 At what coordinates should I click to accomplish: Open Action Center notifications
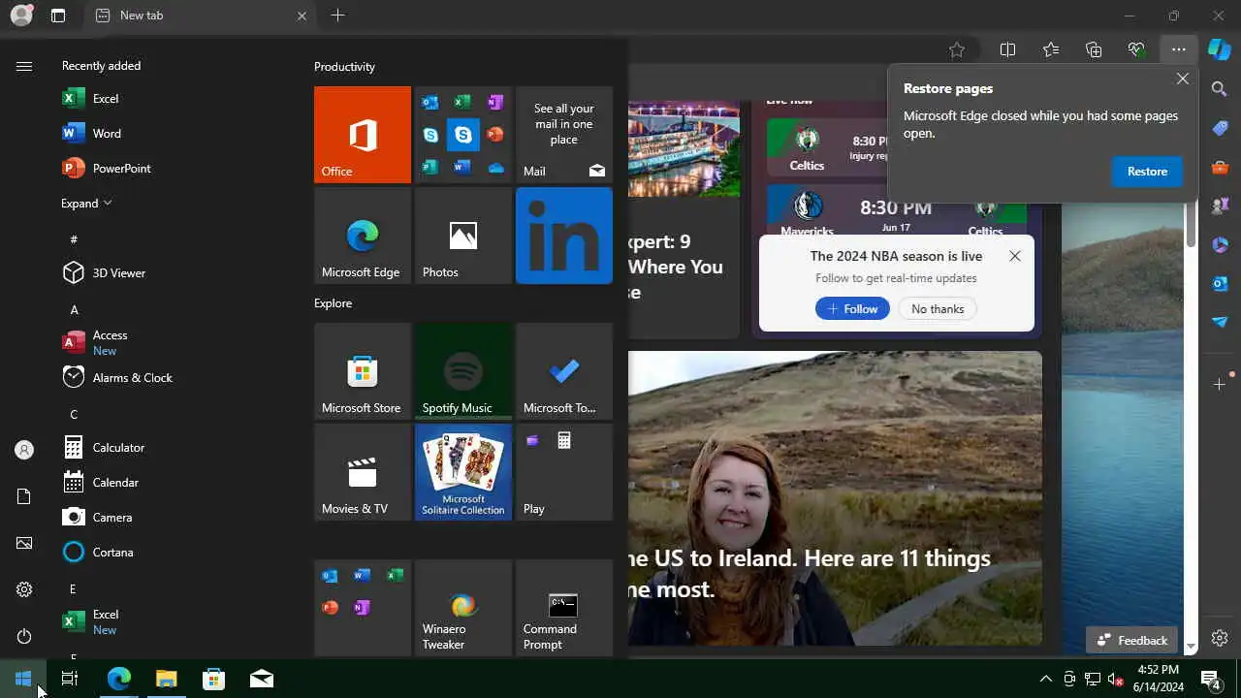[1210, 679]
